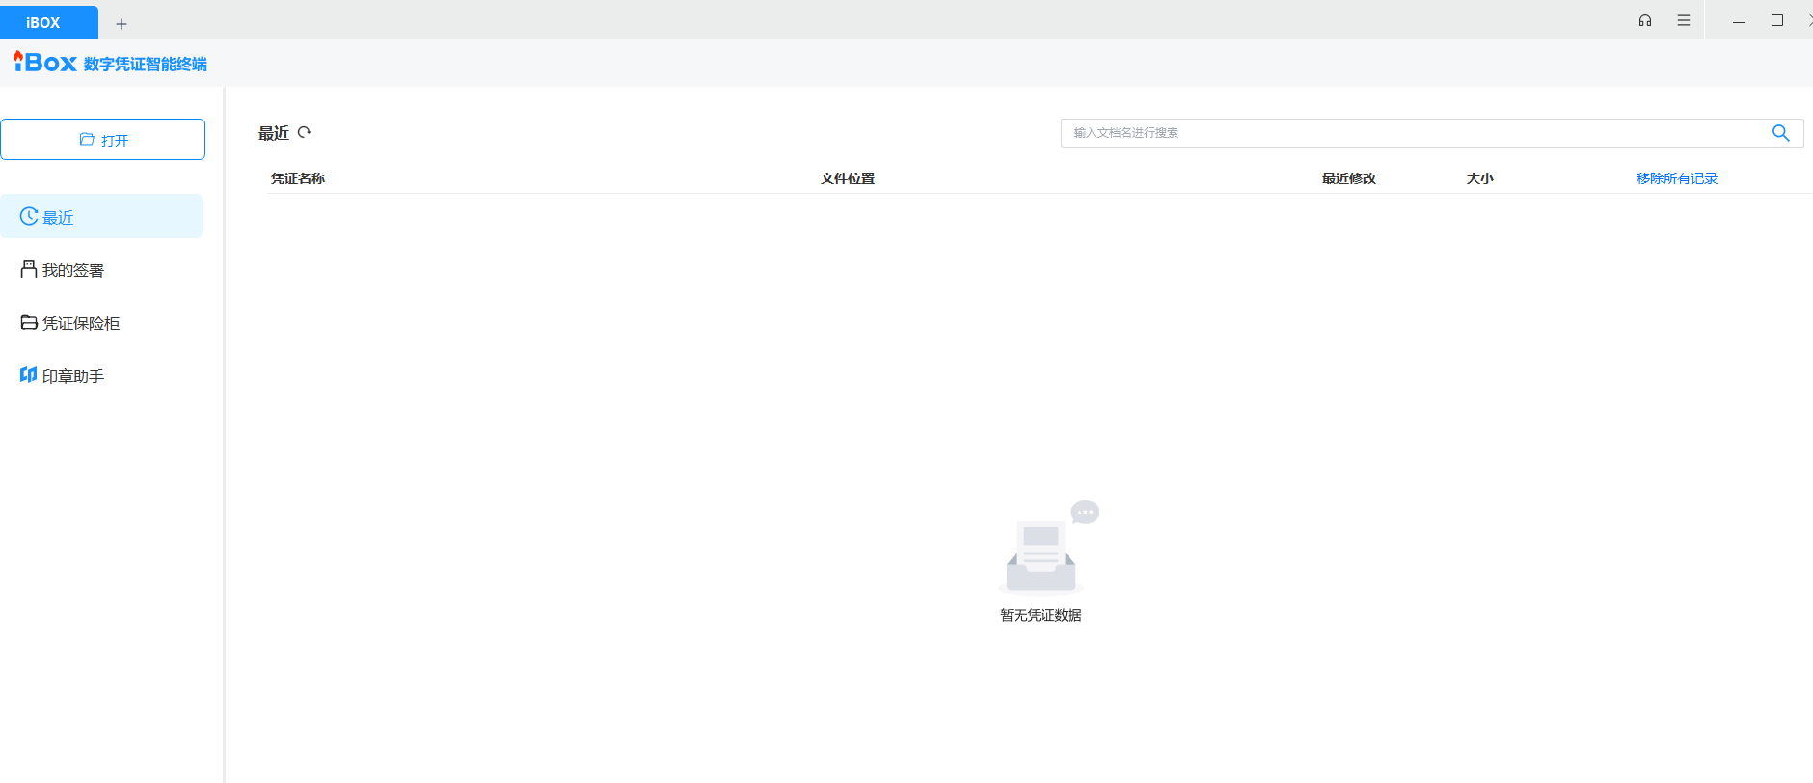Click the magnifier search icon
1813x783 pixels.
click(x=1780, y=133)
